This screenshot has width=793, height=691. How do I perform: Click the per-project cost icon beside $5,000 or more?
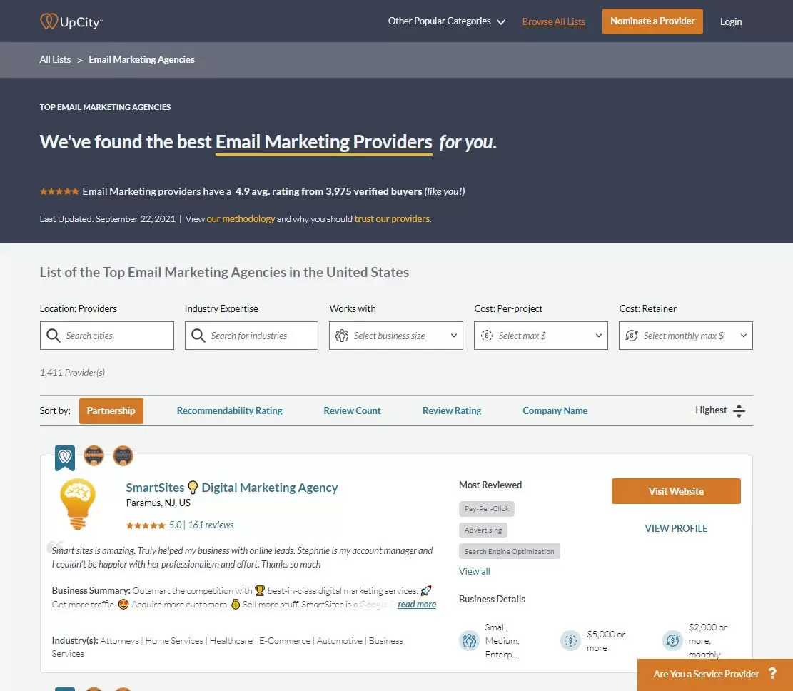(570, 641)
